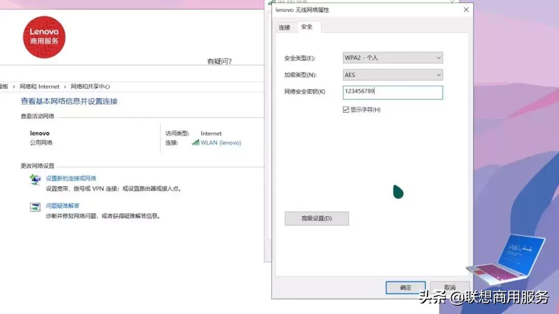Switch to the 连接 tab
This screenshot has height=314, width=559.
[285, 28]
